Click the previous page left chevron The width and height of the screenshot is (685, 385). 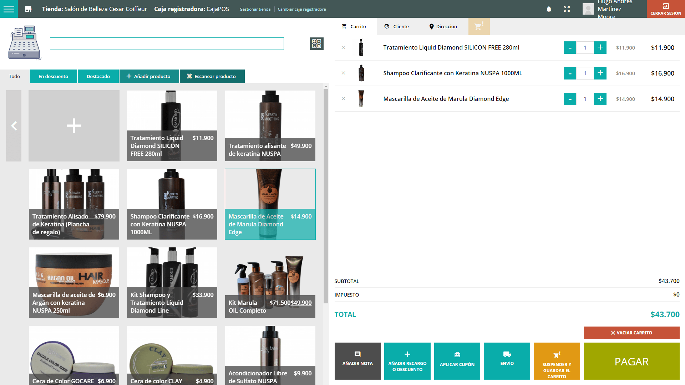coord(14,126)
